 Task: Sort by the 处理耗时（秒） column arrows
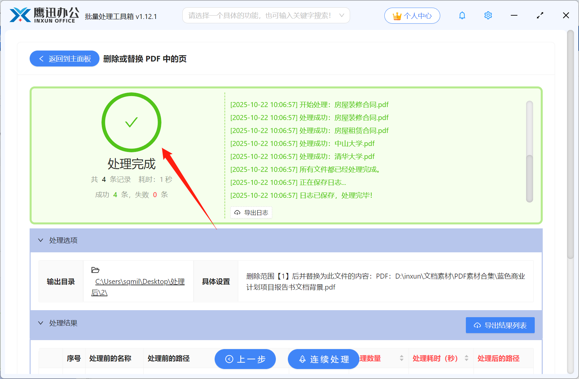(x=467, y=358)
